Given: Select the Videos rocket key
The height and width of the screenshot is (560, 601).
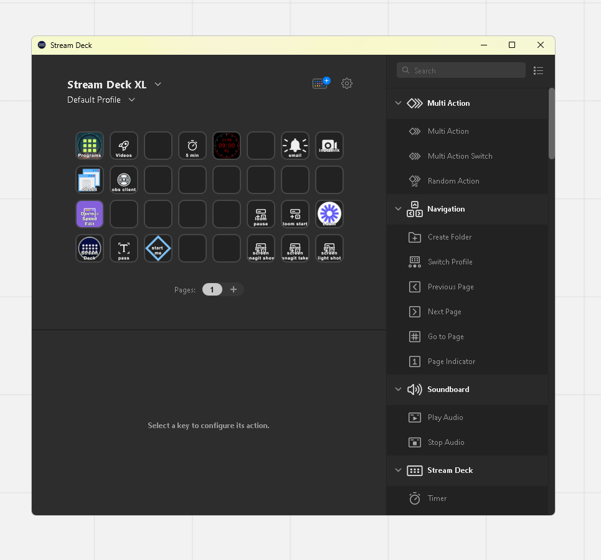Looking at the screenshot, I should coord(124,146).
